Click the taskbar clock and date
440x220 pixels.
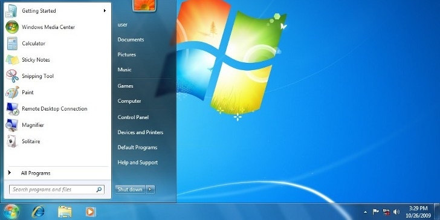tap(418, 212)
